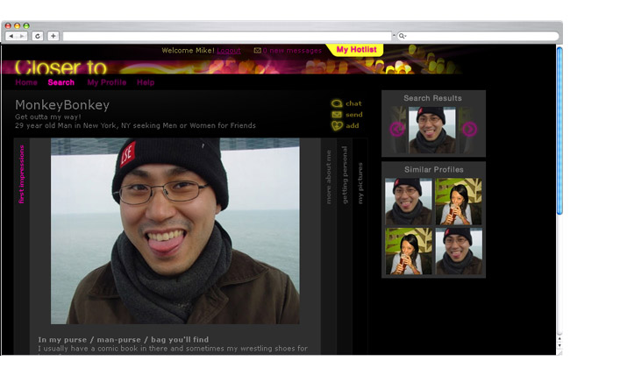Screen dimensions: 627x368
Task: Open the new messages envelope icon
Action: [258, 50]
